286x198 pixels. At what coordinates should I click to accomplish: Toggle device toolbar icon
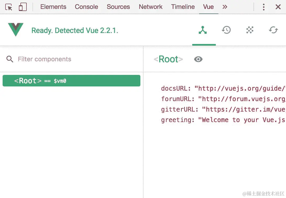pos(23,7)
